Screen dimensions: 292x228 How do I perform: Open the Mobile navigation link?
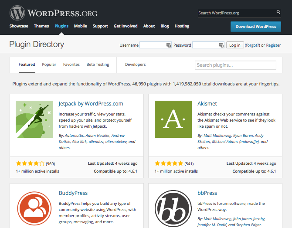[x=81, y=26]
